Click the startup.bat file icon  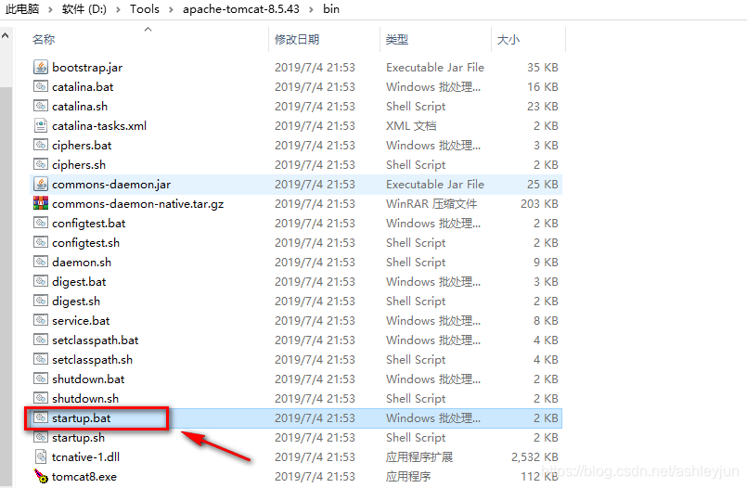tap(41, 417)
